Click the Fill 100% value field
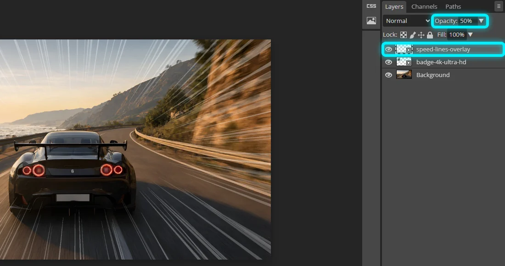The height and width of the screenshot is (266, 505). (457, 35)
